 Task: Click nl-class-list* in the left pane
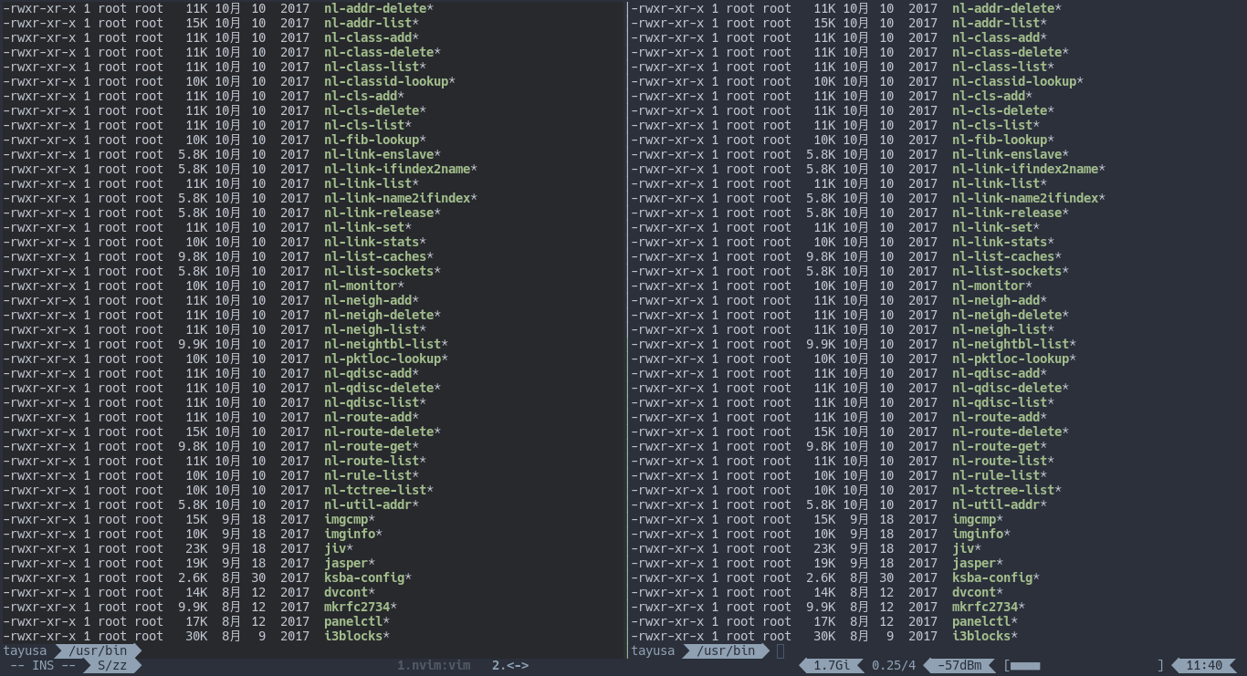tap(375, 67)
